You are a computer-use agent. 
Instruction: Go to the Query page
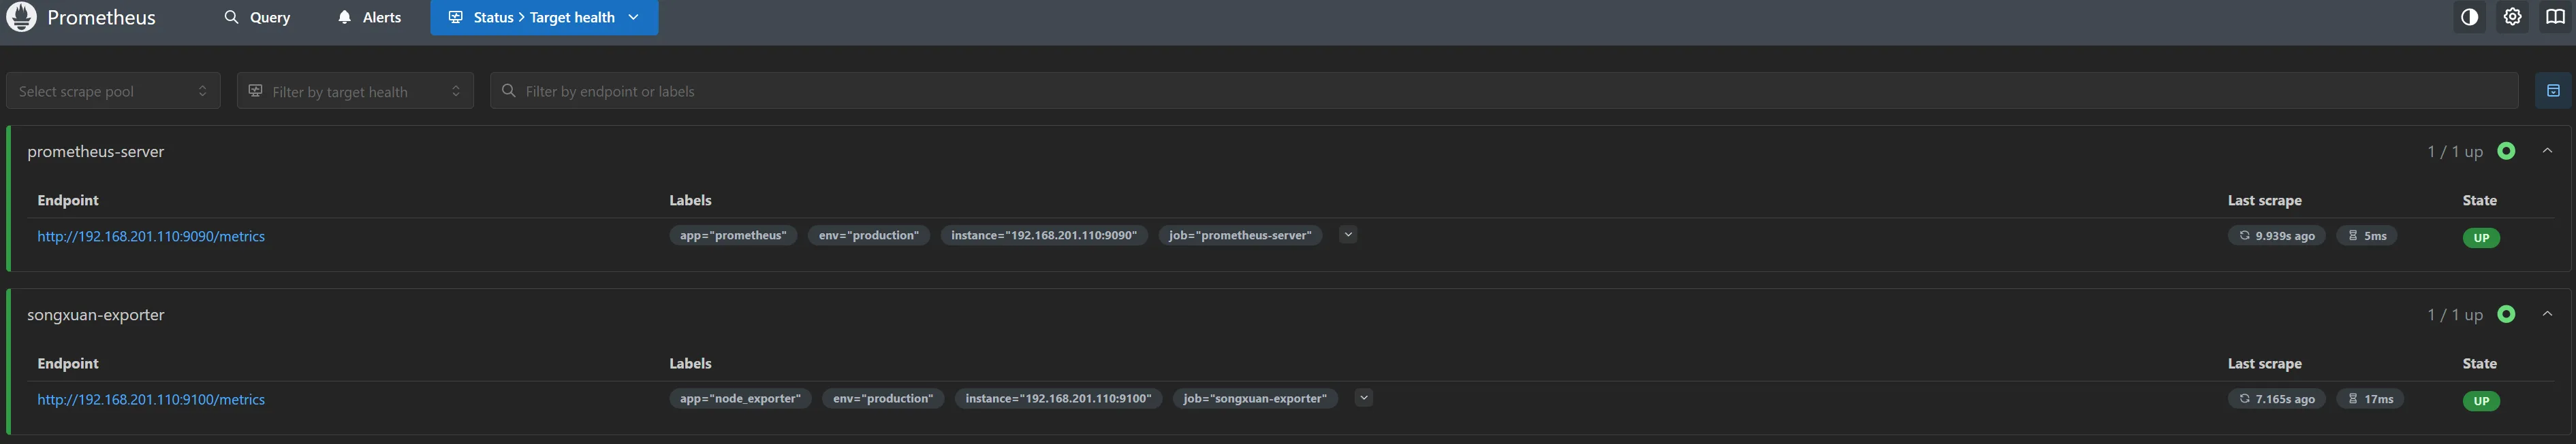257,17
